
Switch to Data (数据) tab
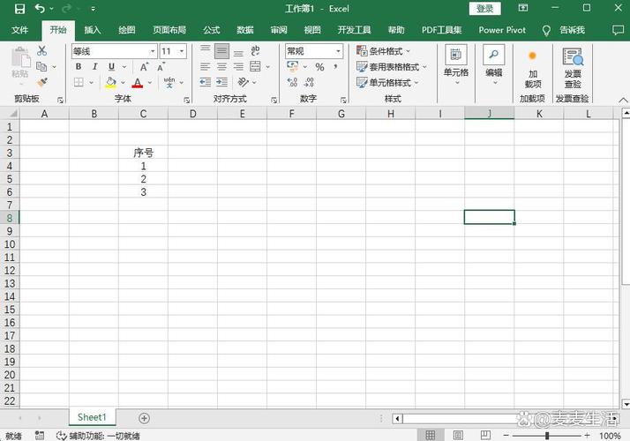click(245, 30)
